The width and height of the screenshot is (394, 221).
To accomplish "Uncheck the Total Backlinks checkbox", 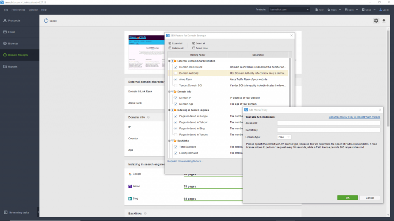I will [x=175, y=147].
